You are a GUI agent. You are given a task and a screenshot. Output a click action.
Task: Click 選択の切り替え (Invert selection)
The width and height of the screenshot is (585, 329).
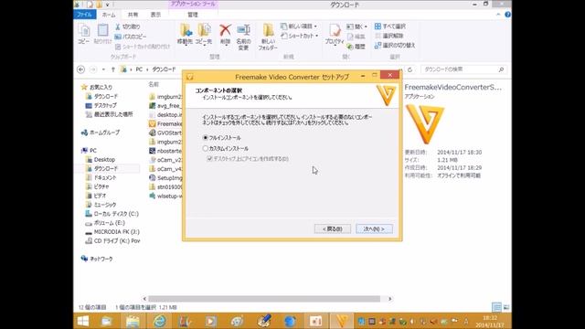click(395, 45)
